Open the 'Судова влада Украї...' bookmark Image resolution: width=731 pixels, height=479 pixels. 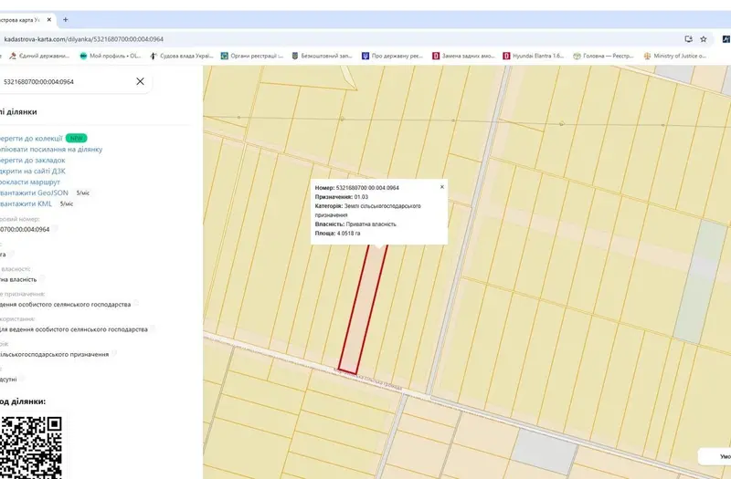point(182,56)
